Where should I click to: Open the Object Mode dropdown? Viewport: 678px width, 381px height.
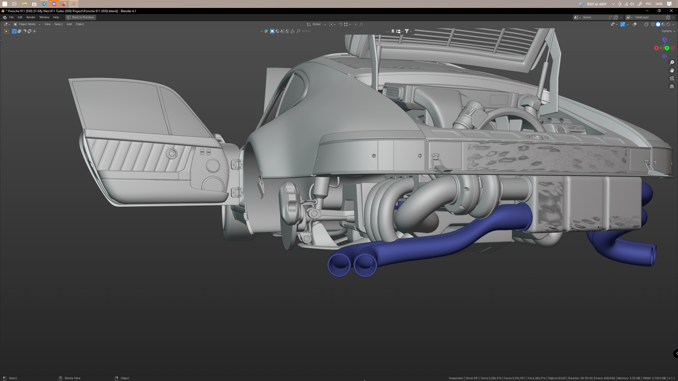click(27, 24)
